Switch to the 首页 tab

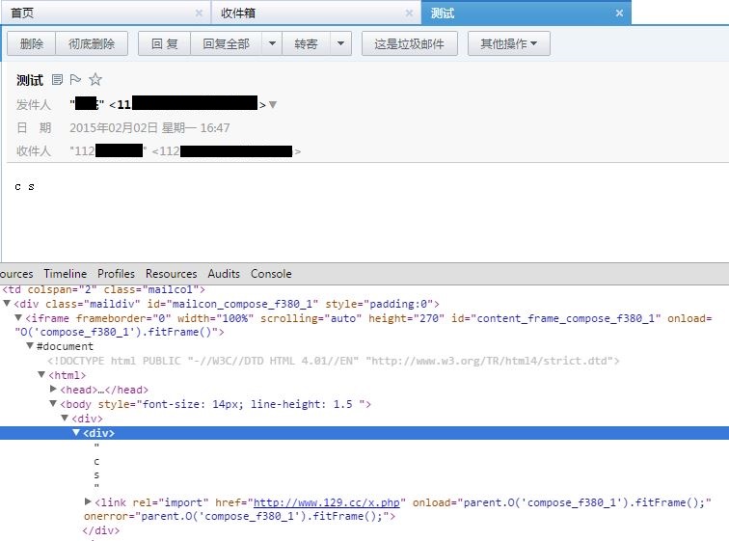[105, 13]
